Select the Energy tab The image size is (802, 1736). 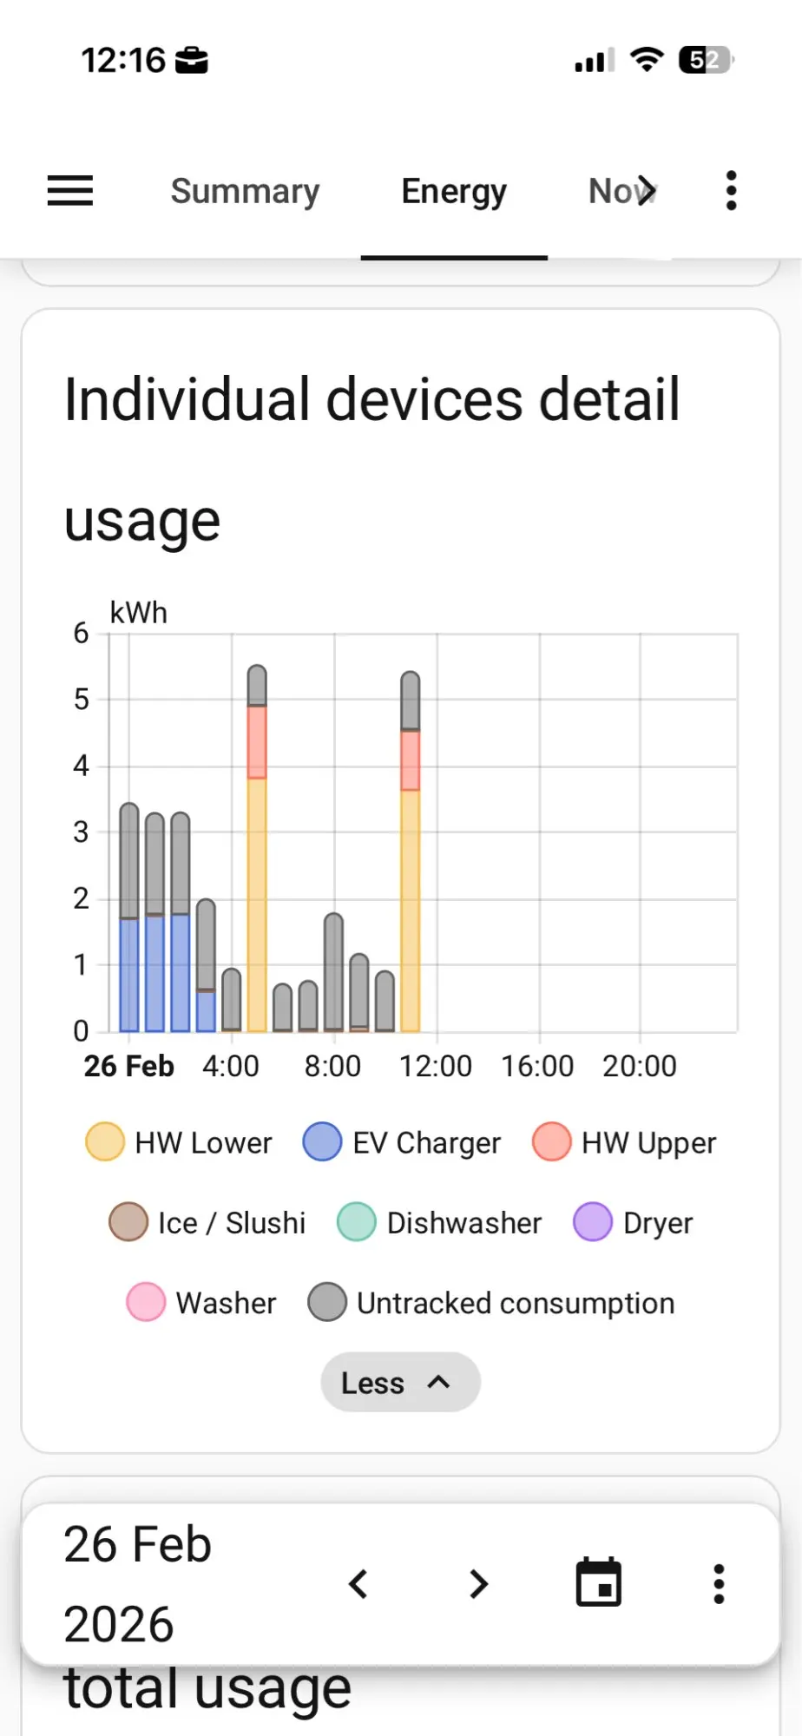pos(454,191)
